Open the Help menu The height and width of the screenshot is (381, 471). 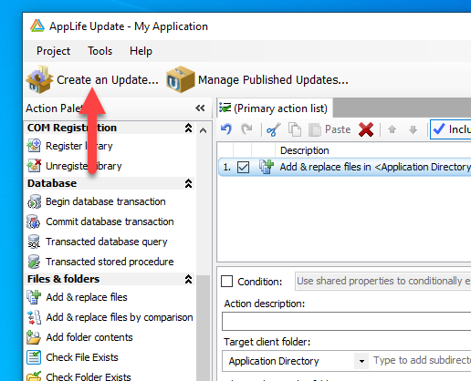(x=141, y=51)
